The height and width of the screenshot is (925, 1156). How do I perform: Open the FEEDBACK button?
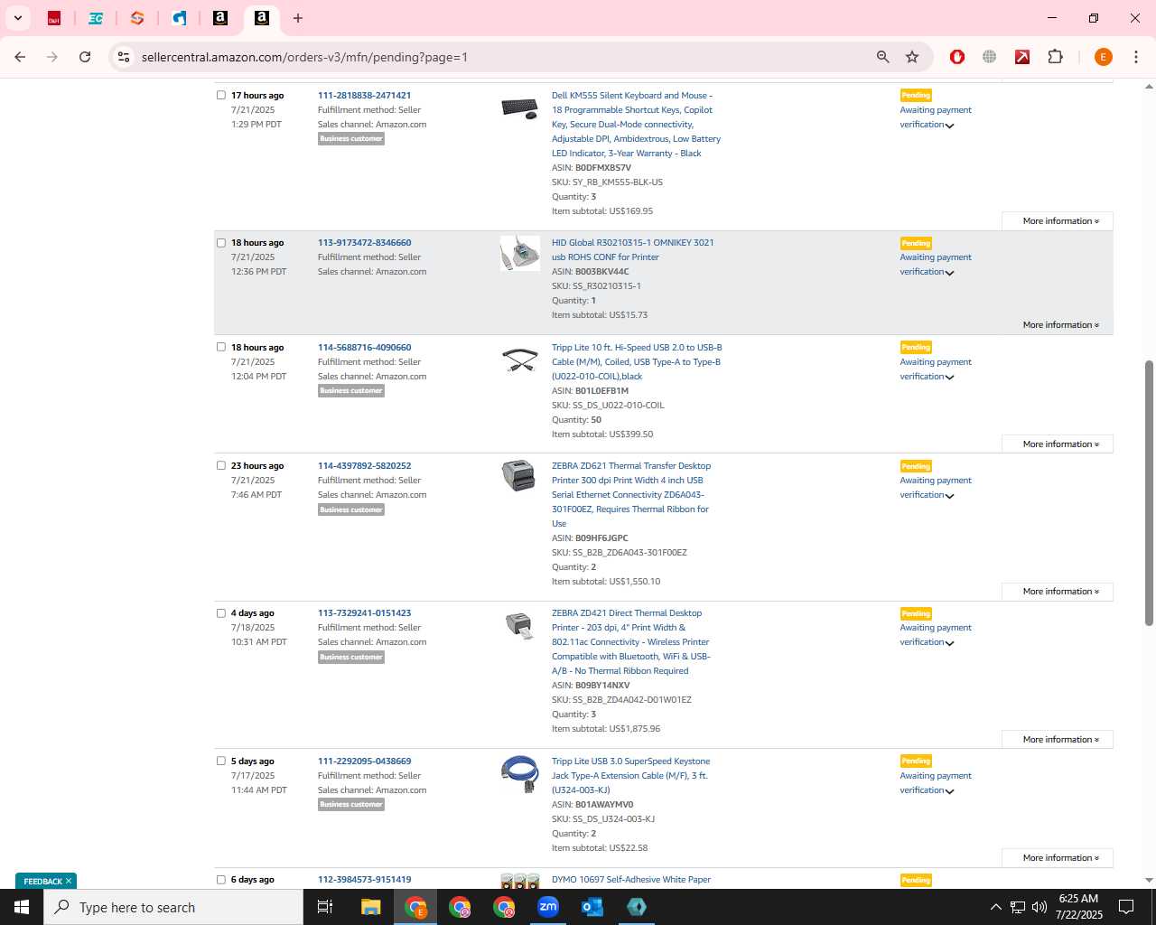pos(42,881)
